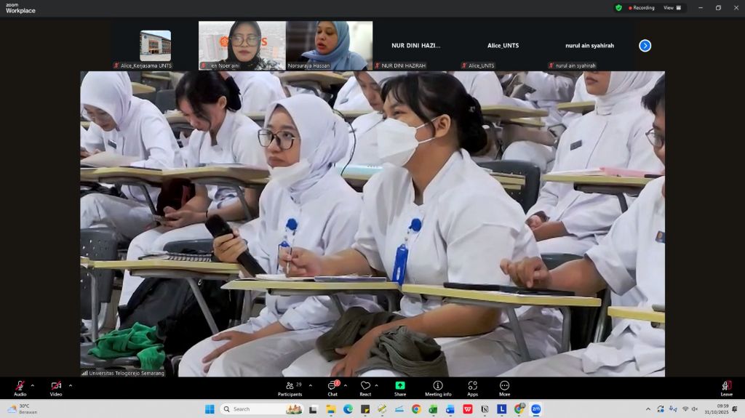Image resolution: width=745 pixels, height=418 pixels.
Task: Open the Participants panel
Action: pos(290,387)
